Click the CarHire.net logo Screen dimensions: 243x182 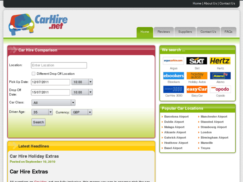point(38,24)
